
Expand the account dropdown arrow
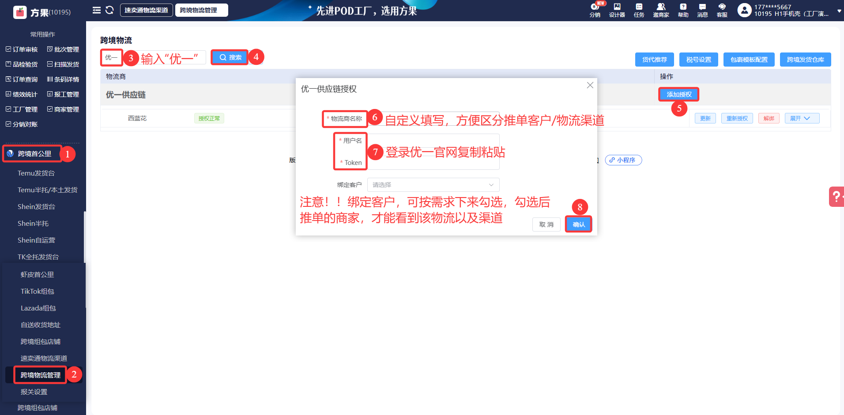click(x=839, y=11)
